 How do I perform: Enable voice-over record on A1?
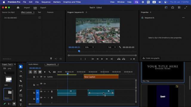(x=52, y=92)
